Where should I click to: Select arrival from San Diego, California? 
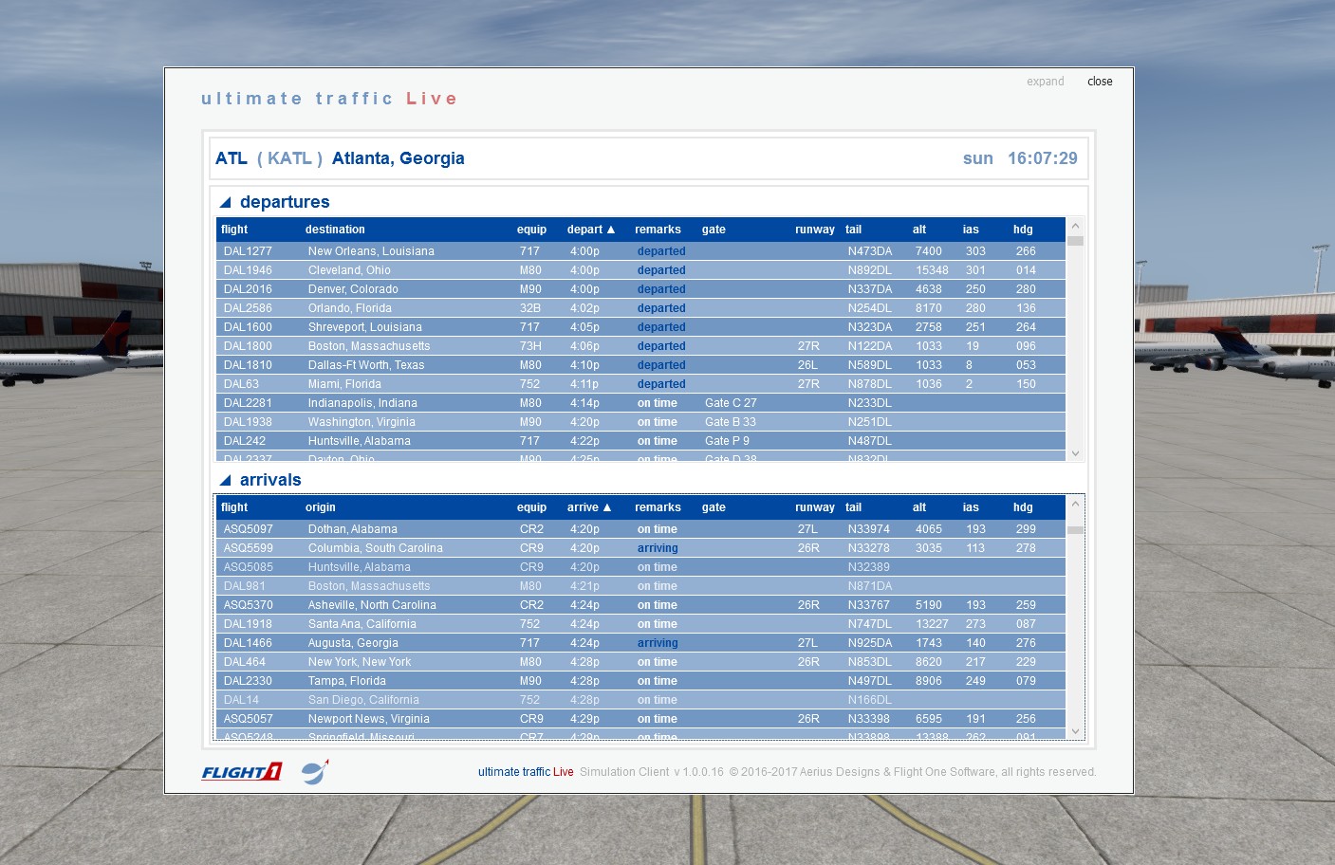pos(640,700)
